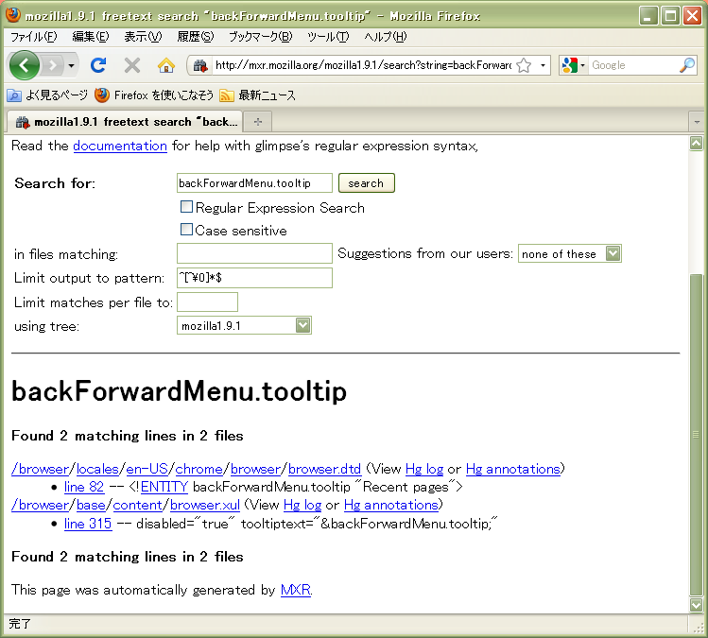Minimize the Firefox window
The width and height of the screenshot is (708, 638).
tap(648, 16)
